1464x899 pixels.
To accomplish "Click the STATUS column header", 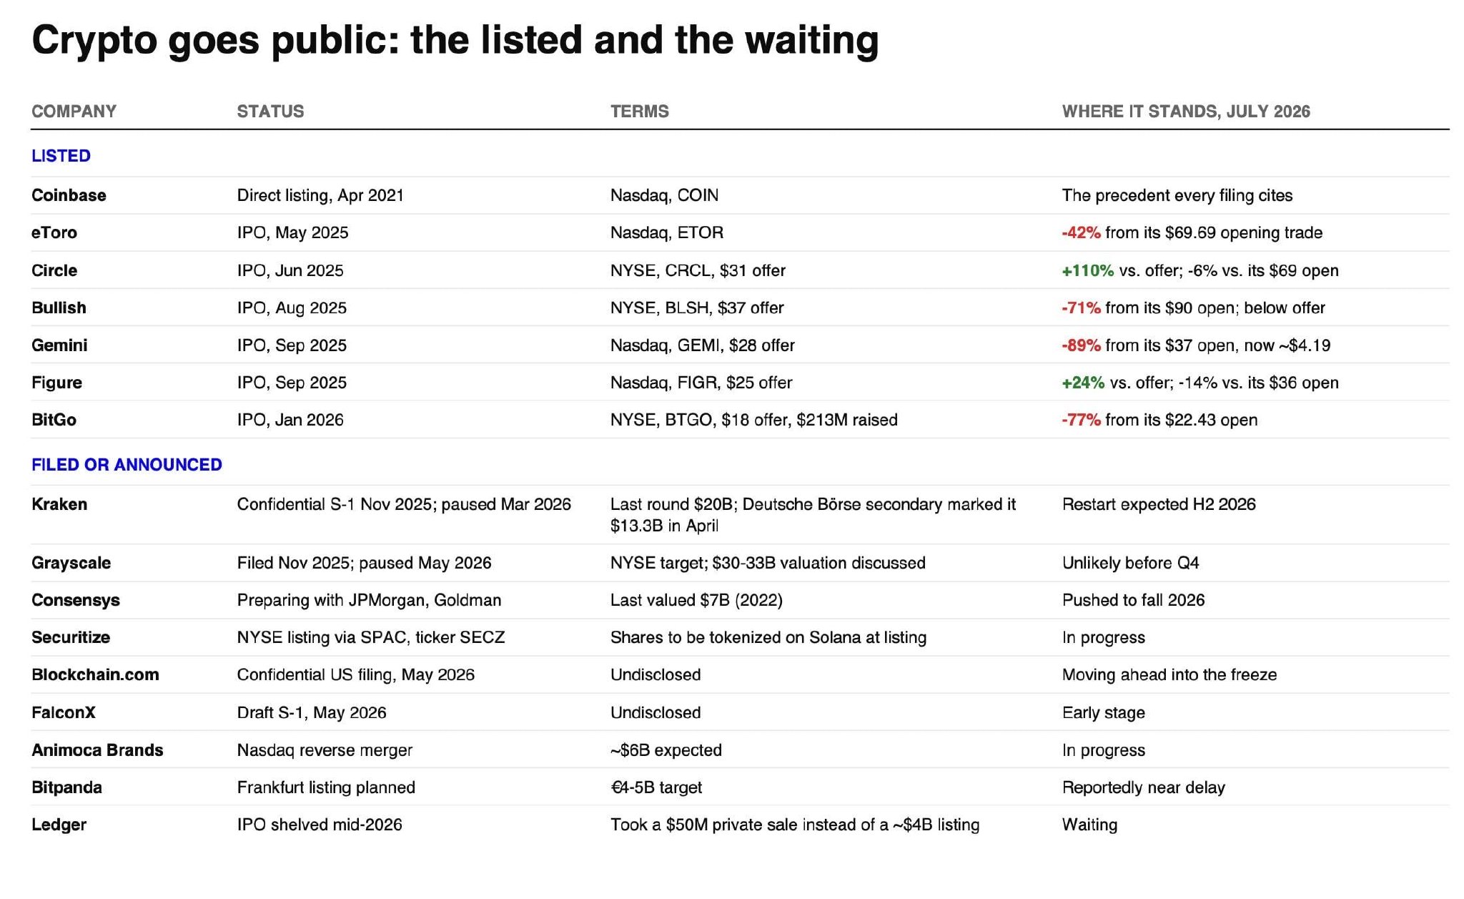I will point(270,112).
